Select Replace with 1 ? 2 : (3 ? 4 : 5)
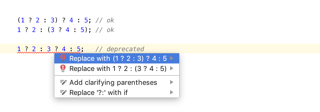320x112 pixels. [x=117, y=69]
